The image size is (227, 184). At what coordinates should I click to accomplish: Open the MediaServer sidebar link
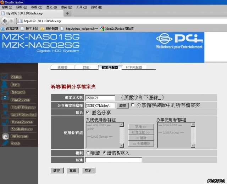[22, 129]
